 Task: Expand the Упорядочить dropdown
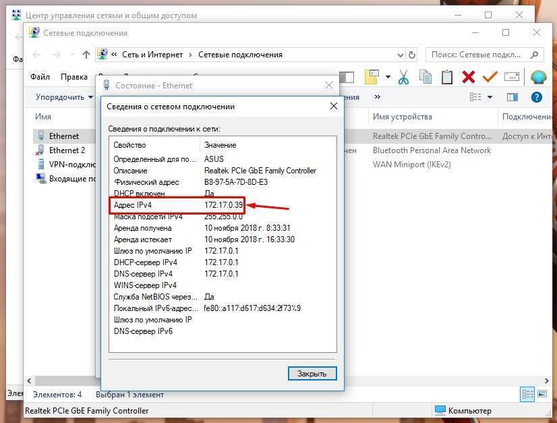point(64,97)
